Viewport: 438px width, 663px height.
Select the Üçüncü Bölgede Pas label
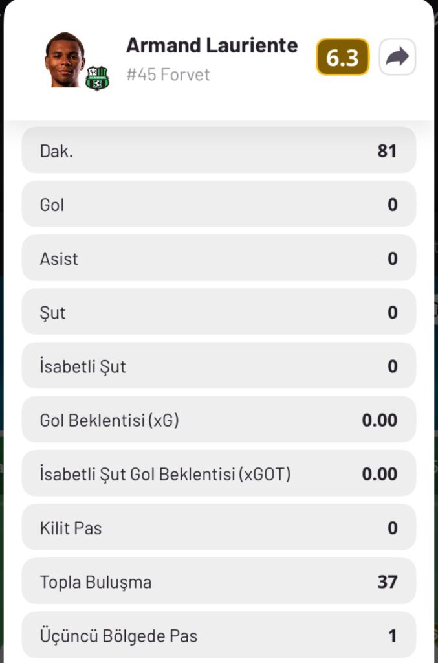(119, 635)
